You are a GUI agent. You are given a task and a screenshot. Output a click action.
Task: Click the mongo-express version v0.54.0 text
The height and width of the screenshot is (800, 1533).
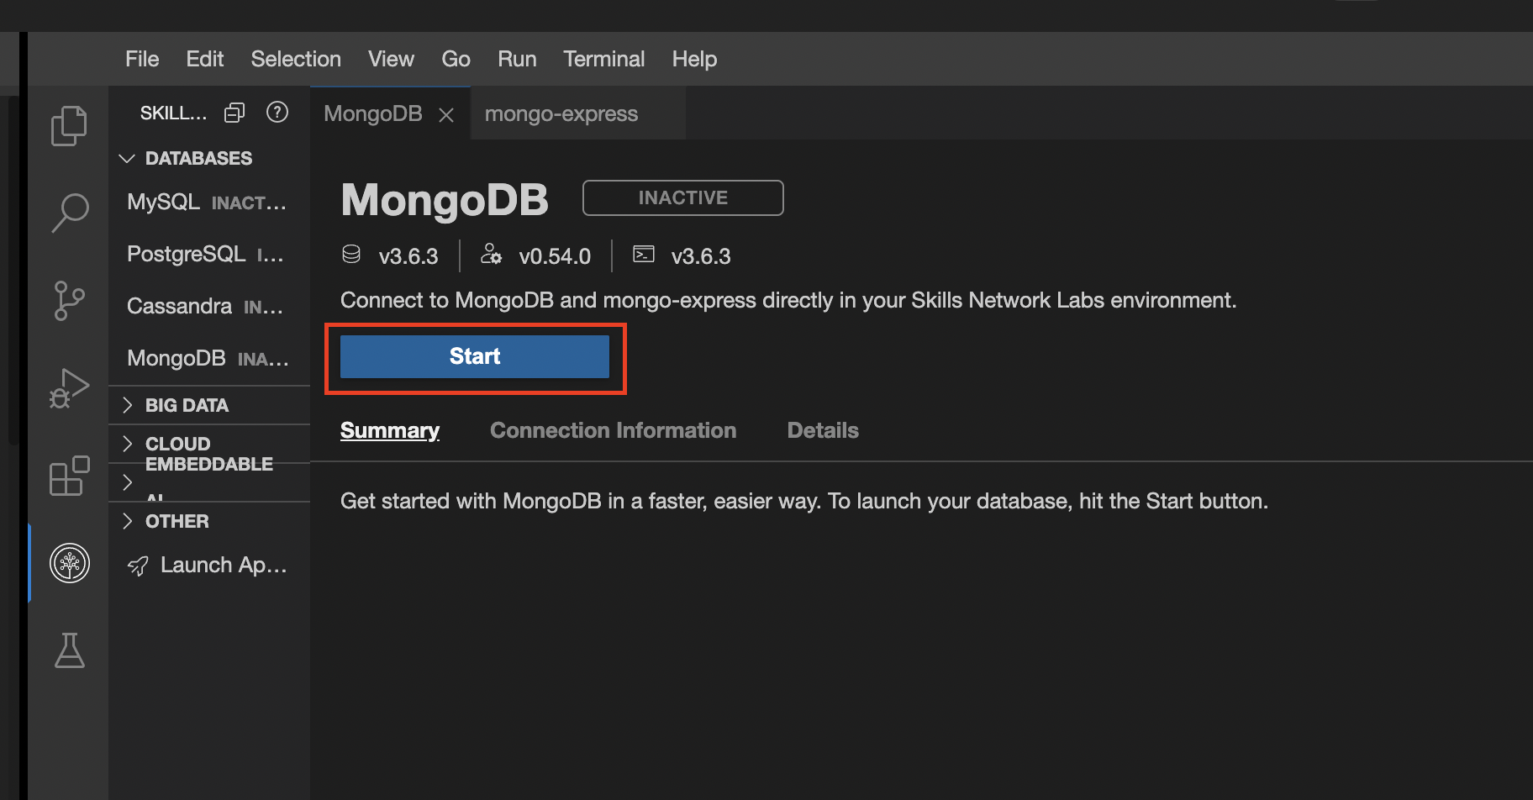555,256
